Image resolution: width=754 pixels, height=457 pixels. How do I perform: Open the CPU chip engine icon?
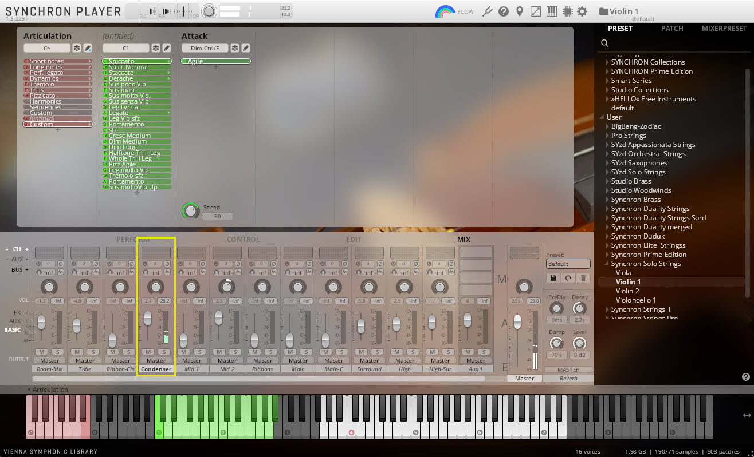[567, 11]
